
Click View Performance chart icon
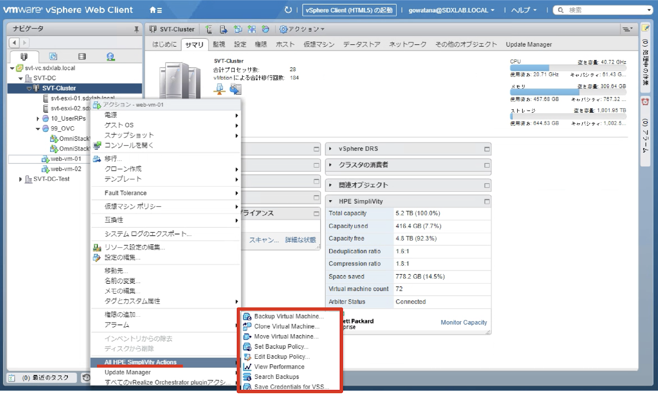coord(247,366)
